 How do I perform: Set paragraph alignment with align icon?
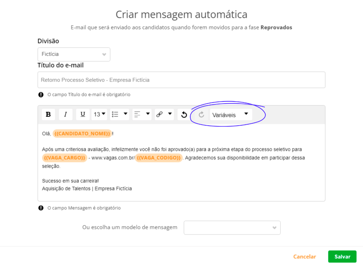(137, 114)
